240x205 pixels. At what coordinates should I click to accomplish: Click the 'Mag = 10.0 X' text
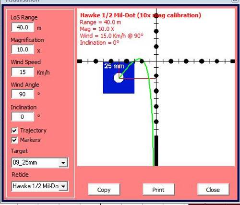(x=97, y=29)
